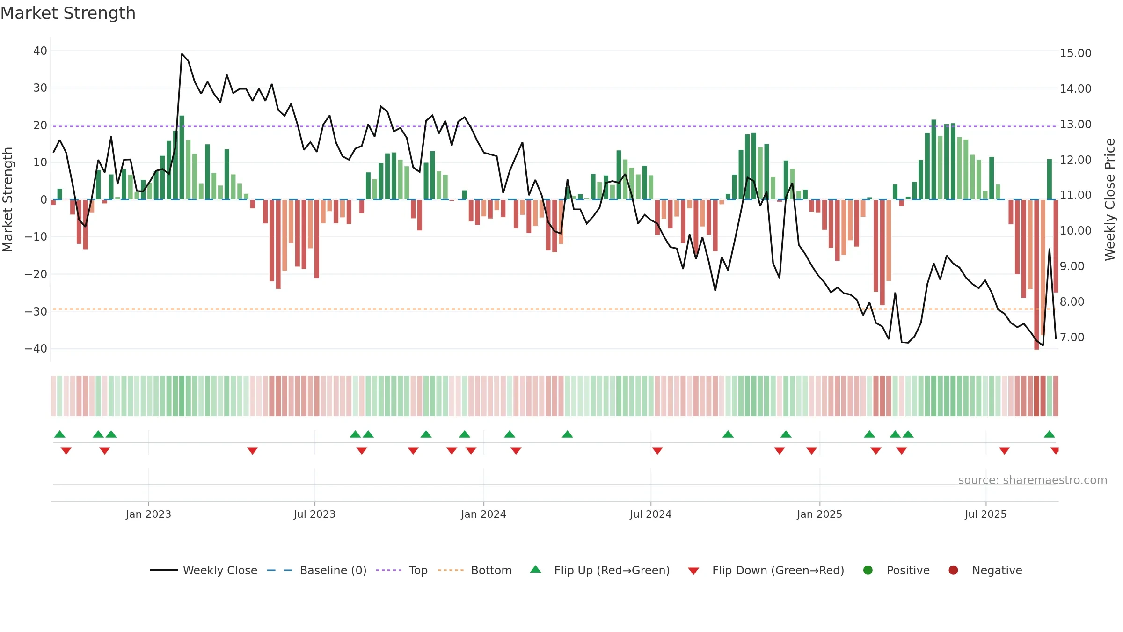Viewport: 1123px width, 632px height.
Task: Click the flip-up marker near Sep 2024
Action: (x=728, y=434)
